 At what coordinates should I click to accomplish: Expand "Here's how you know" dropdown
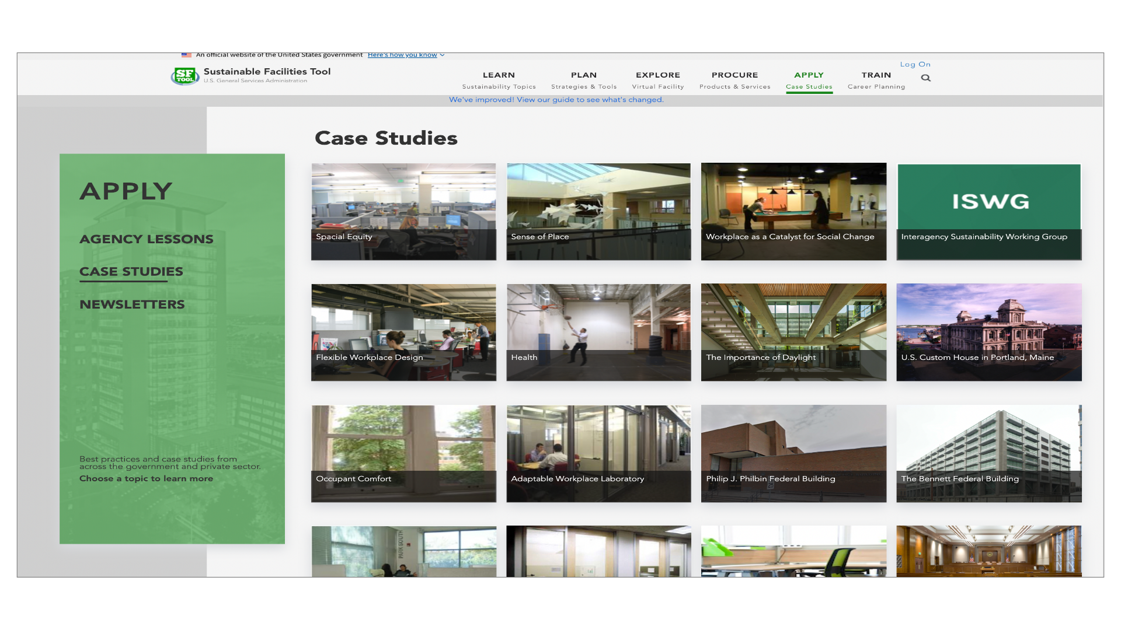pyautogui.click(x=406, y=55)
